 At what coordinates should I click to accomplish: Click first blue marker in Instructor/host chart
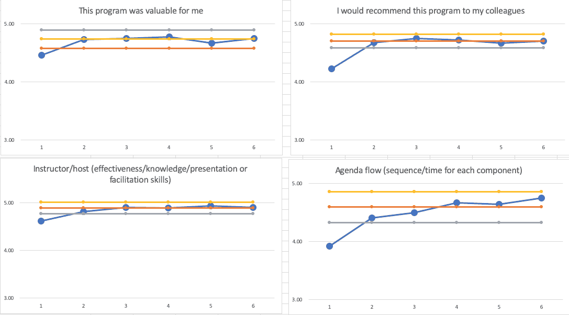tap(41, 221)
